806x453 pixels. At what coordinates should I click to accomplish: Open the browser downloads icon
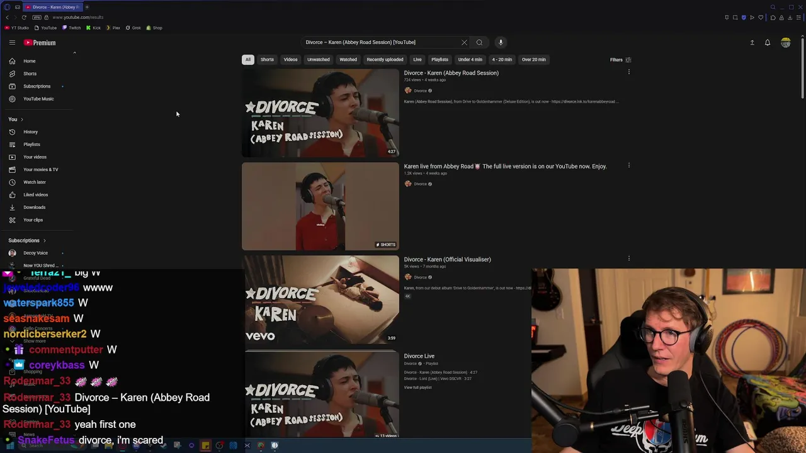pyautogui.click(x=790, y=17)
